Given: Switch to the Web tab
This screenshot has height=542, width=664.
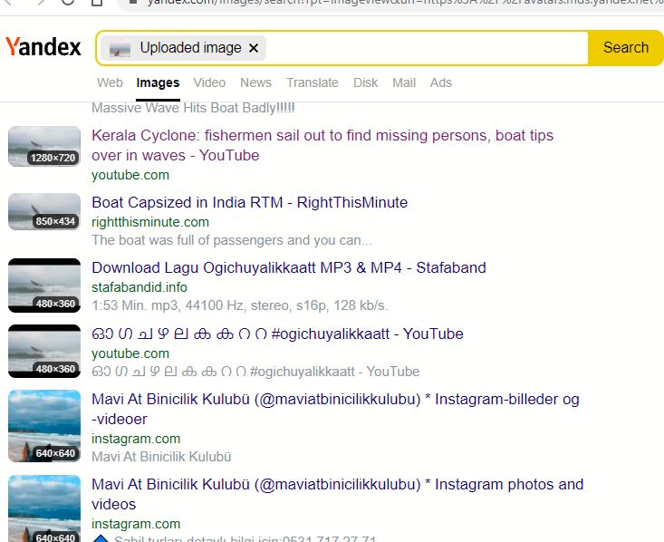Looking at the screenshot, I should pos(110,82).
